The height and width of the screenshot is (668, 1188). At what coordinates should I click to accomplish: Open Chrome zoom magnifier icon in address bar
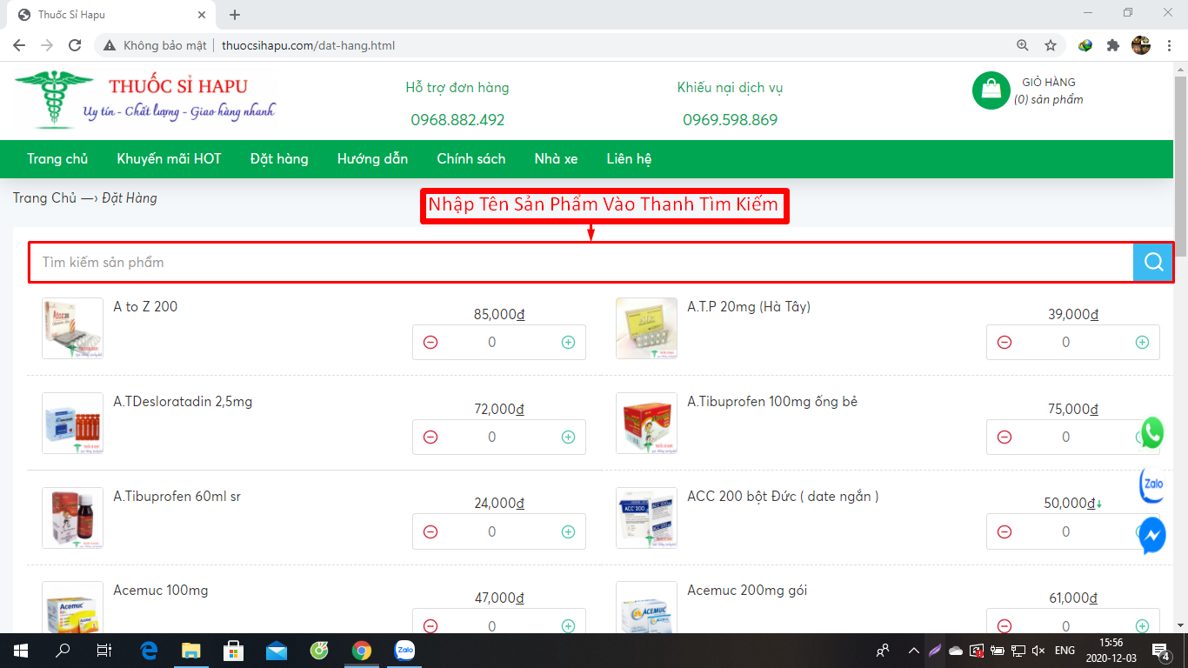click(x=1023, y=45)
